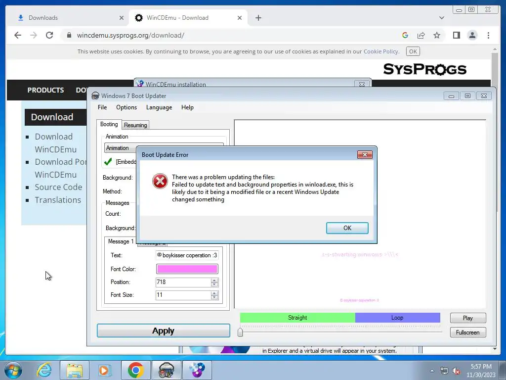
Task: Click the WinCDEmu installation title icon
Action: pyautogui.click(x=140, y=84)
